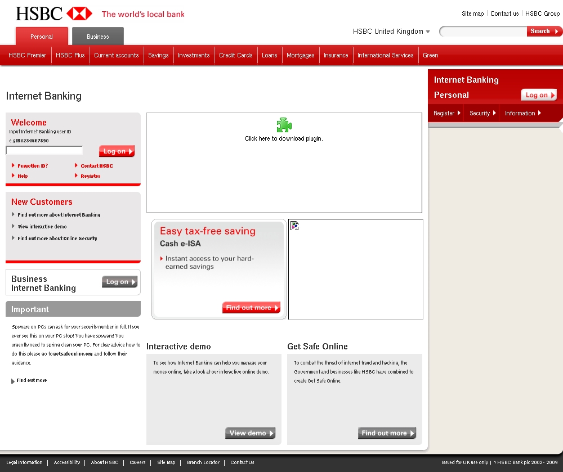Open Credit Cards menu item
The height and width of the screenshot is (472, 563).
[x=236, y=55]
